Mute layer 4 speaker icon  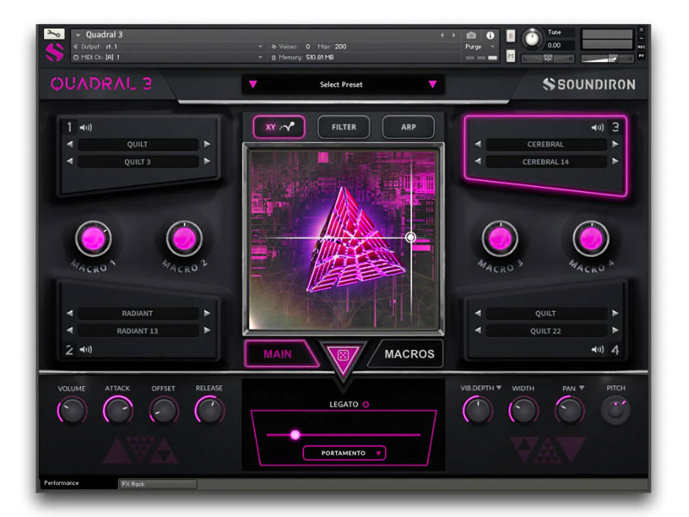597,350
